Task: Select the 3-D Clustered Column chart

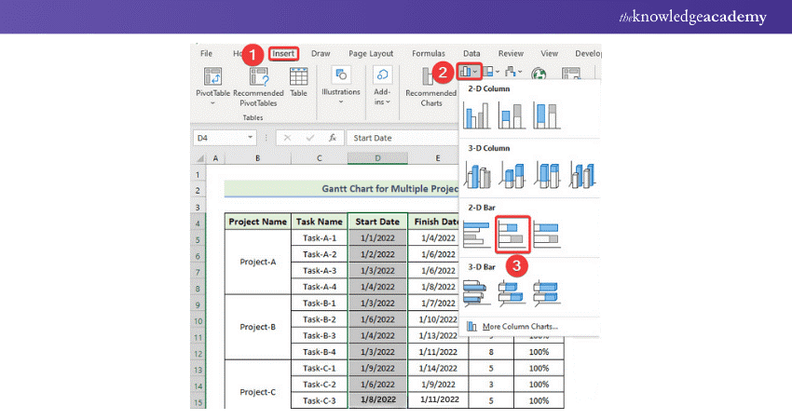Action: tap(478, 174)
